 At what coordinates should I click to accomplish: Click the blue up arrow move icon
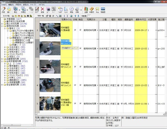[76, 16]
